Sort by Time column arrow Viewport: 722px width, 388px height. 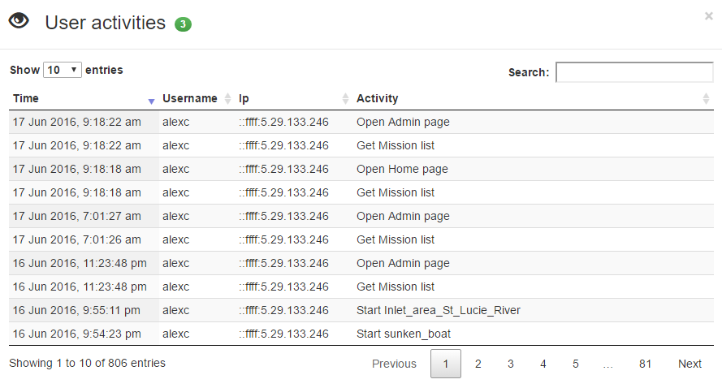pyautogui.click(x=151, y=101)
